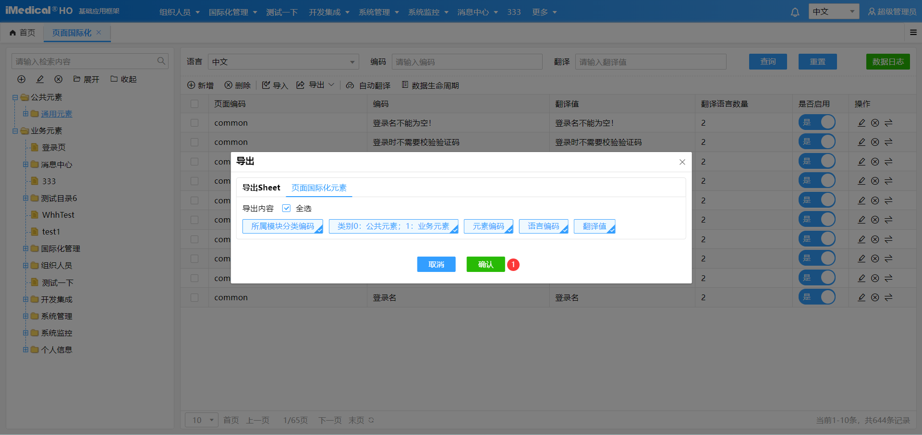The height and width of the screenshot is (435, 922).
Task: Click swap arrows icon in 登录名不能为空 row
Action: [x=888, y=123]
